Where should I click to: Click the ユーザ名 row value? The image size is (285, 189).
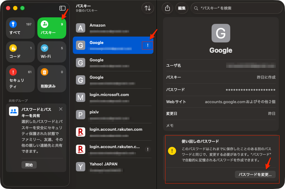pyautogui.click(x=251, y=65)
